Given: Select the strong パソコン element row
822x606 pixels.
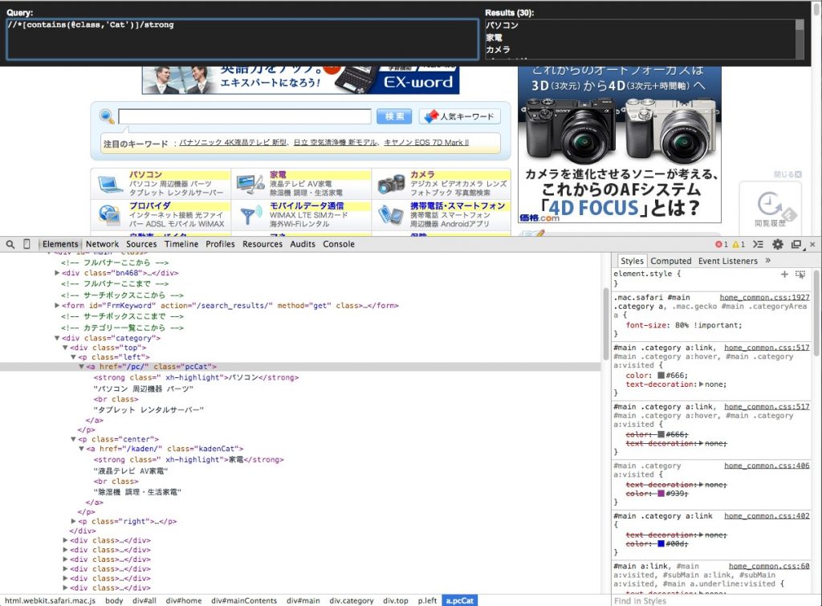Looking at the screenshot, I should tap(196, 377).
